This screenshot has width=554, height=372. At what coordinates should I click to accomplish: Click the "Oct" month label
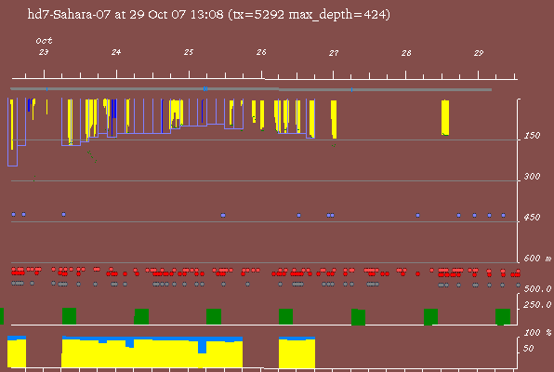(44, 41)
